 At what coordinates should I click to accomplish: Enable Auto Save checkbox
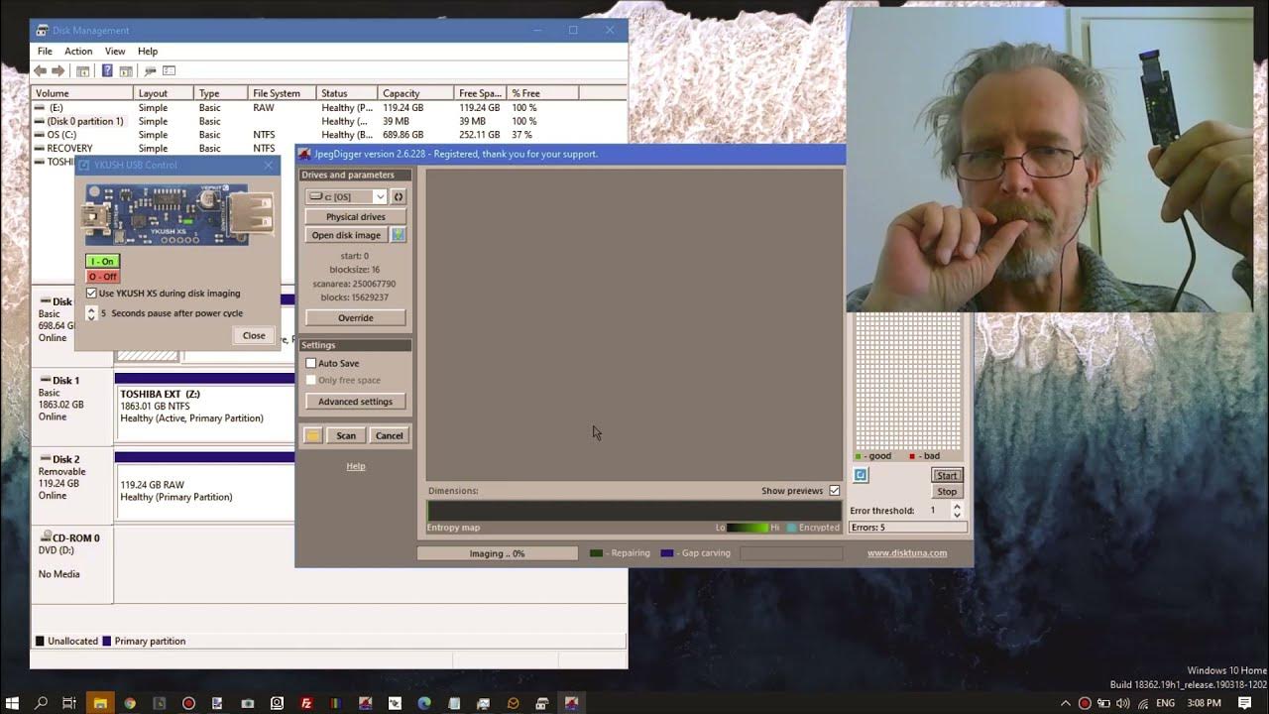(311, 363)
